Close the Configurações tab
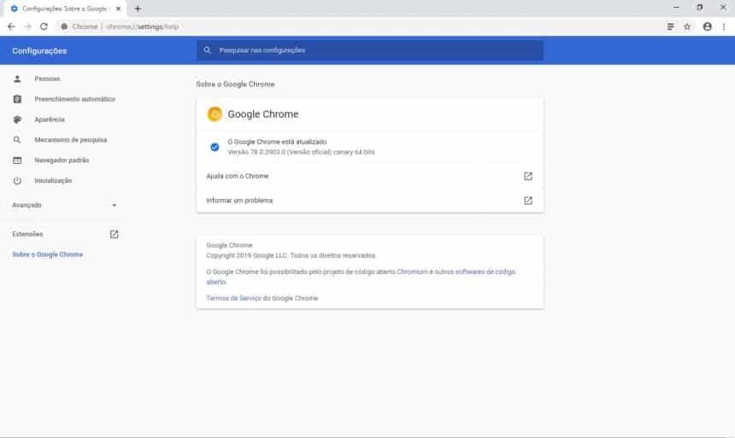Viewport: 735px width, 438px height. (118, 9)
